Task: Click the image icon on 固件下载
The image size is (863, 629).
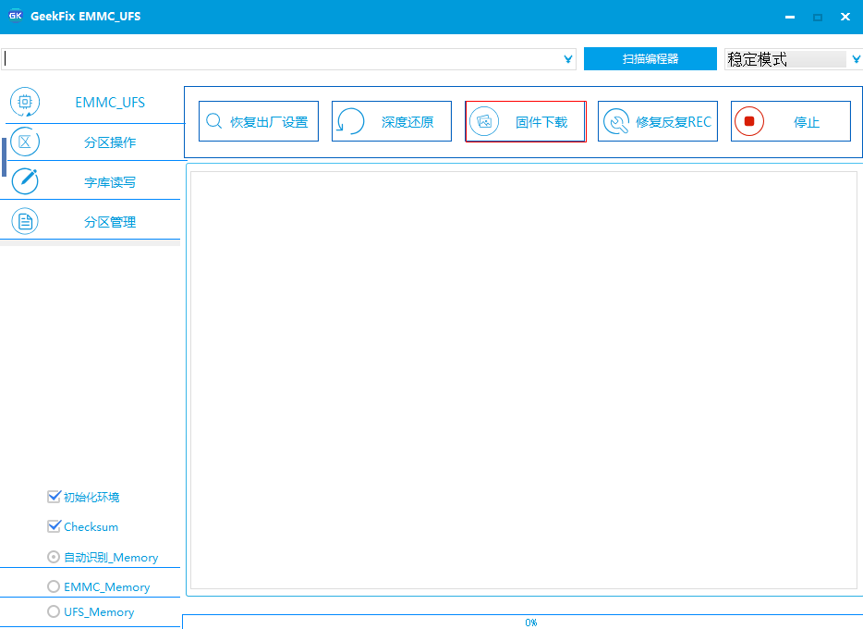Action: coord(484,121)
